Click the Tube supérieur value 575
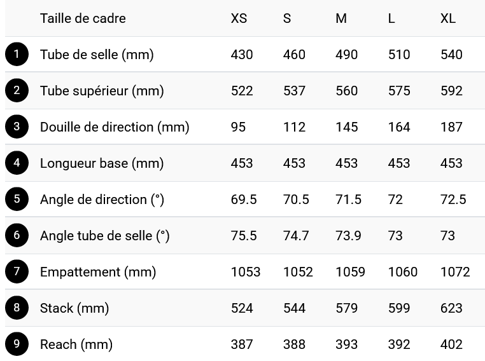Image resolution: width=485 pixels, height=361 pixels. point(399,91)
